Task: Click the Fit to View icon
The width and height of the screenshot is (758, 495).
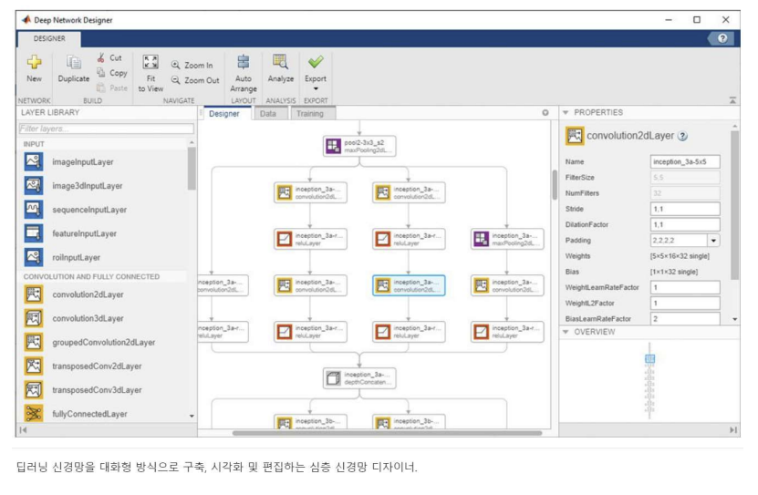Action: [x=151, y=62]
